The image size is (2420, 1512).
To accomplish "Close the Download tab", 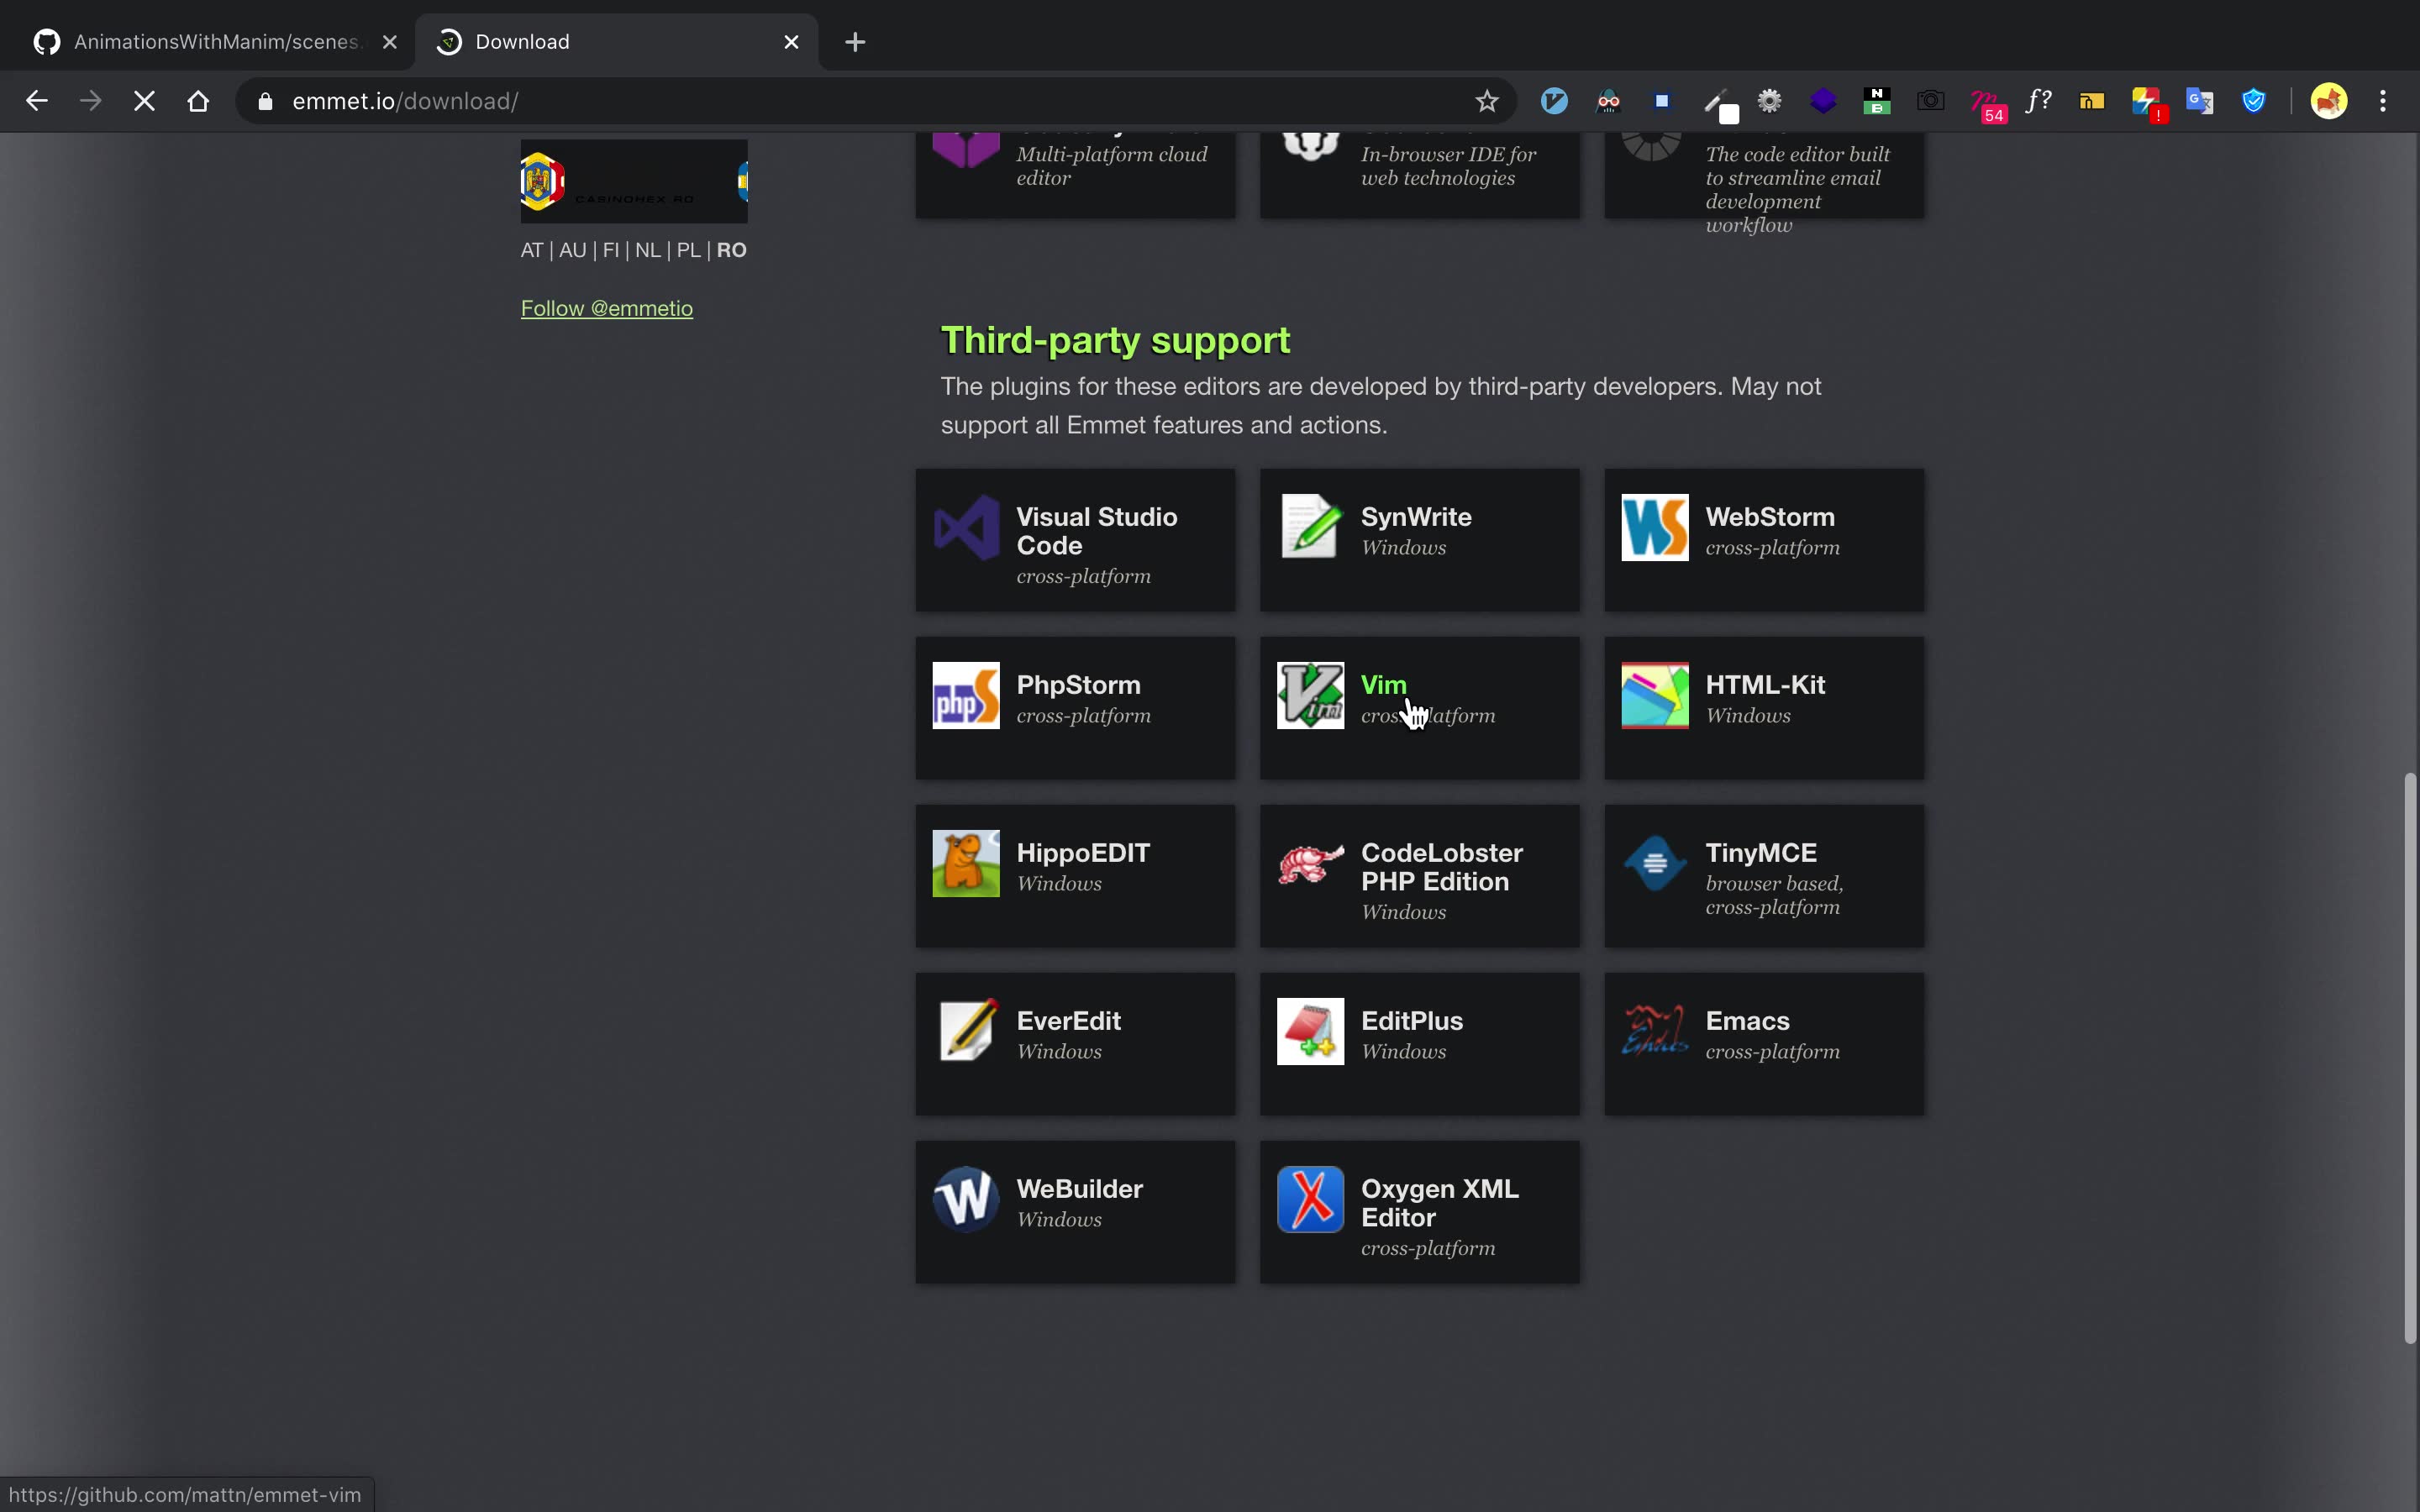I will click(791, 42).
